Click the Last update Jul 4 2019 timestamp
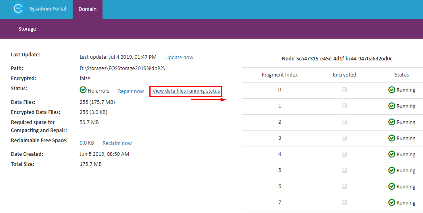 coord(118,57)
